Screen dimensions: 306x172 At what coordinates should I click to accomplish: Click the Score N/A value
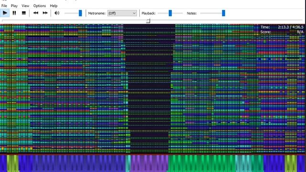click(x=300, y=32)
